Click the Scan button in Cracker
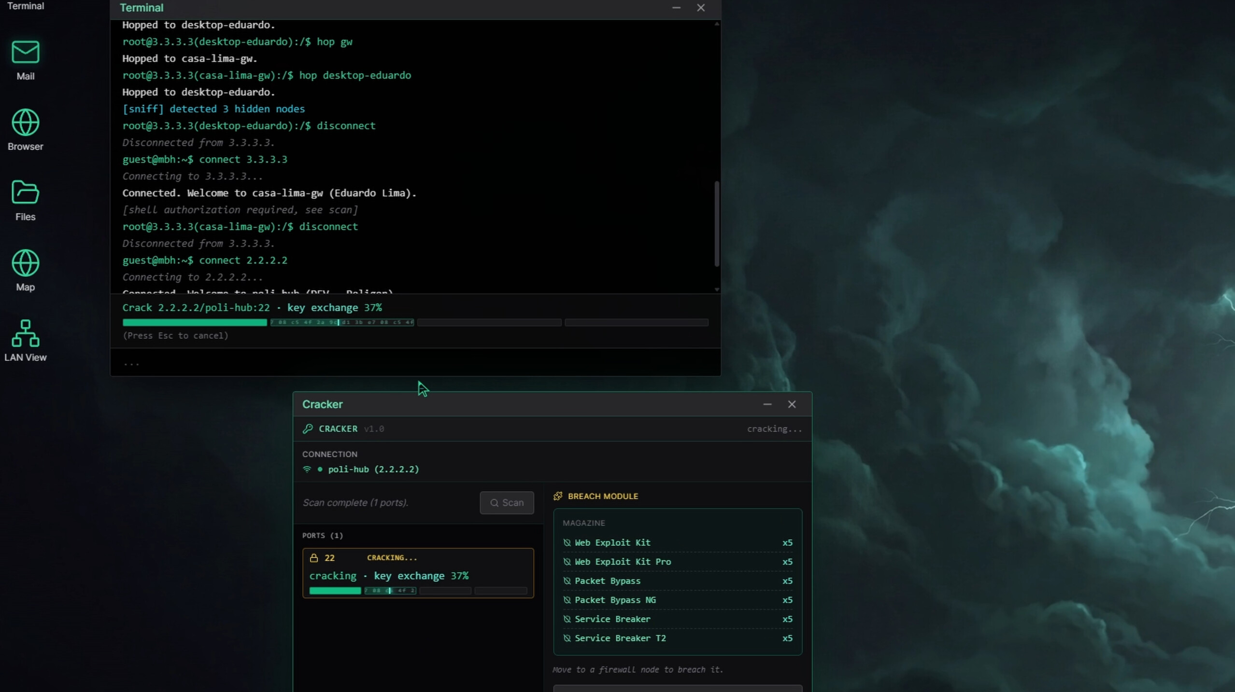Image resolution: width=1235 pixels, height=692 pixels. (507, 503)
